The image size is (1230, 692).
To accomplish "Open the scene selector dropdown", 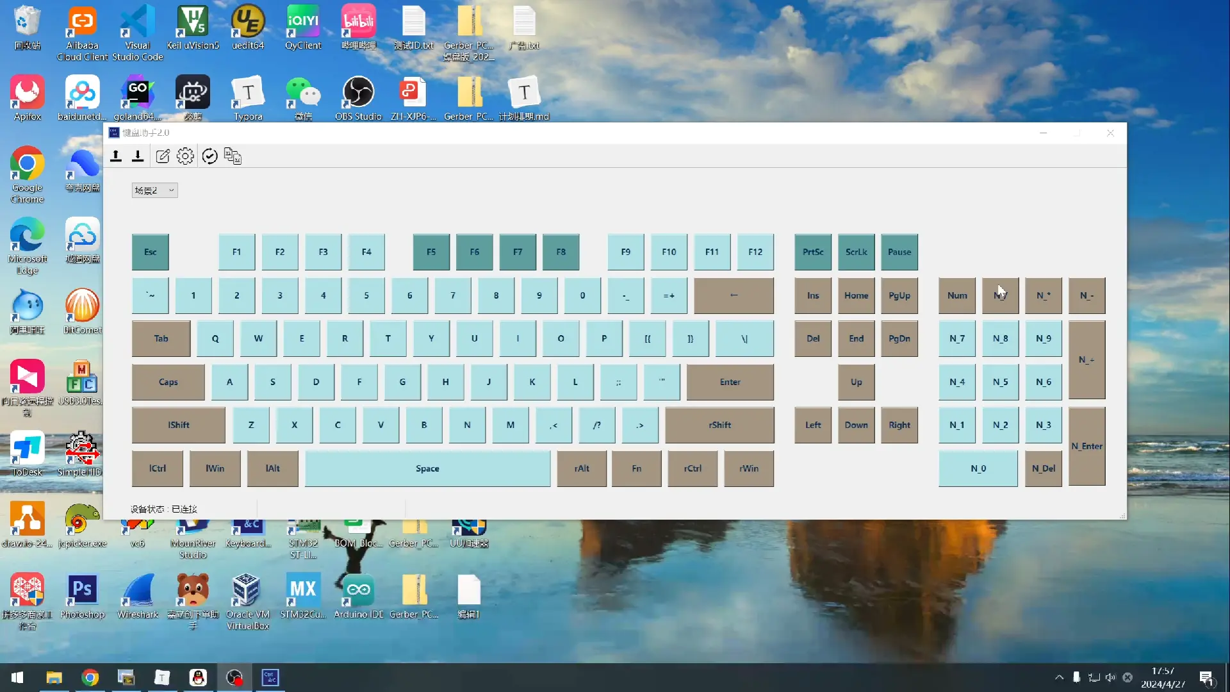I will 154,190.
